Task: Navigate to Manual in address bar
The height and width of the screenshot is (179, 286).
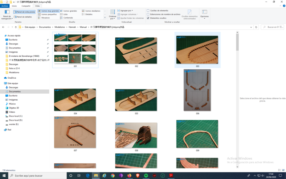Action: [83, 27]
